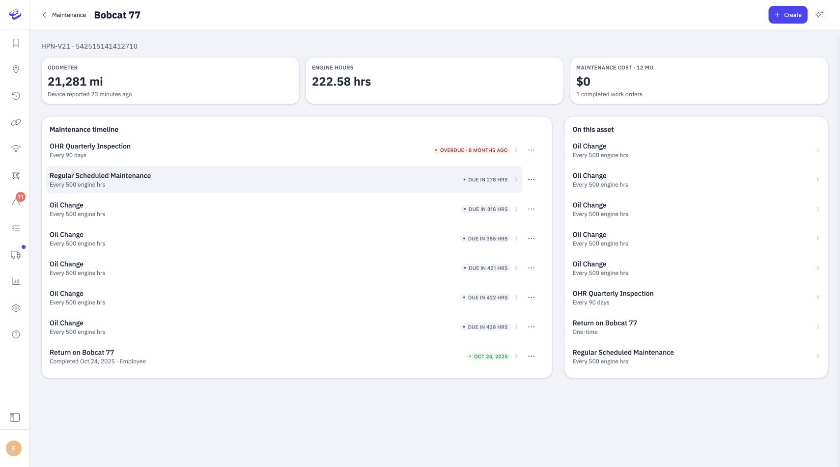Click the 'OVERDUE · 8 MONTHS AGO' status badge
840x467 pixels.
point(471,150)
